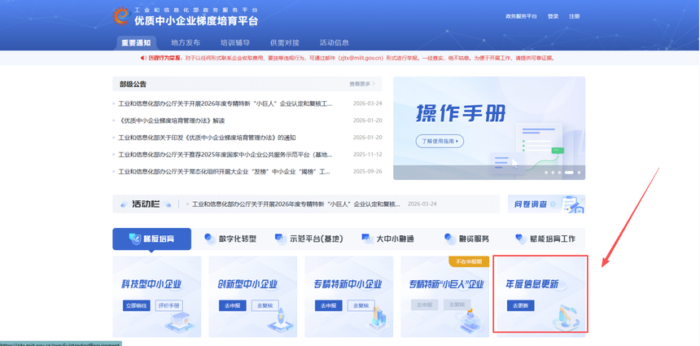Click the 赋能培育工作 heart icon
This screenshot has width=700, height=346.
pyautogui.click(x=521, y=239)
